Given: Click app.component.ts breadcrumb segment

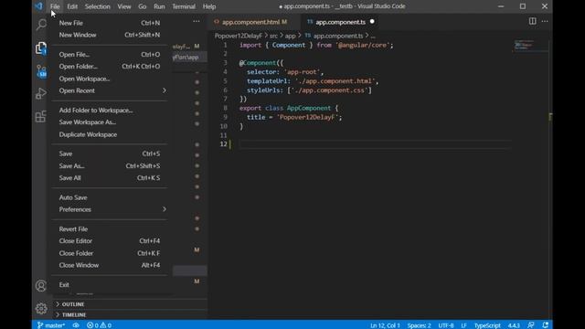Looking at the screenshot, I should click(337, 36).
